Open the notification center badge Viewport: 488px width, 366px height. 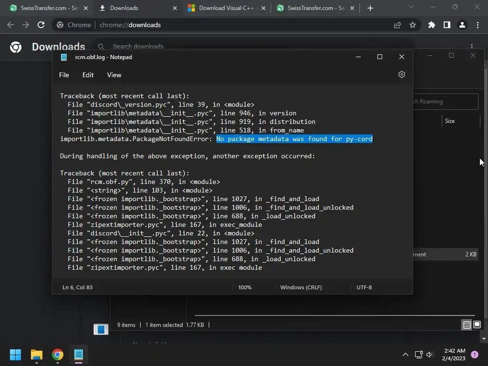click(x=475, y=355)
